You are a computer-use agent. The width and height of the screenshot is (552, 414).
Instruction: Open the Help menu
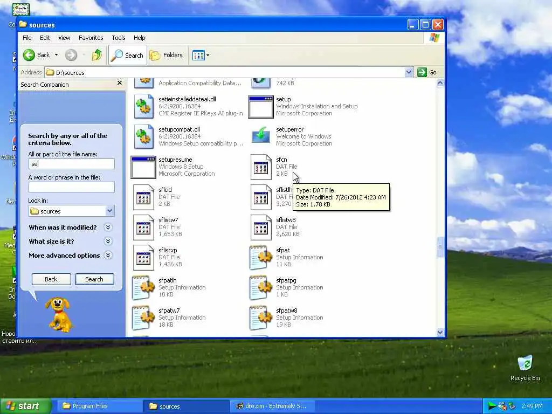click(140, 38)
